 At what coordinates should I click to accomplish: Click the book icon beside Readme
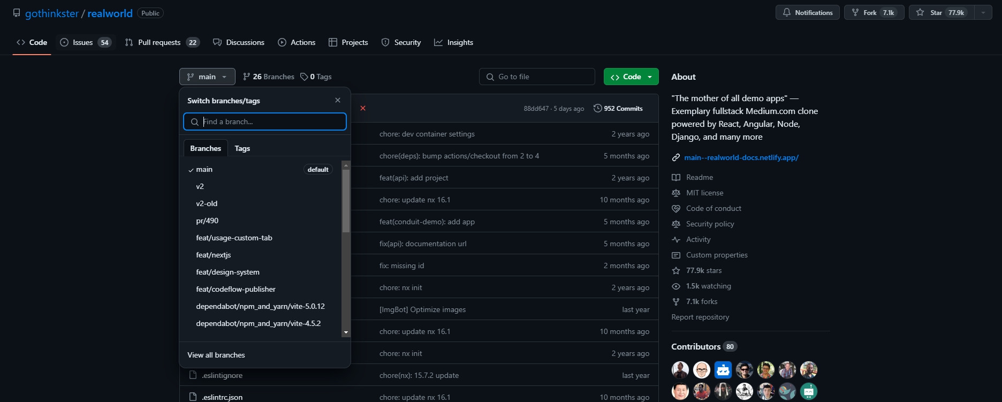coord(676,177)
